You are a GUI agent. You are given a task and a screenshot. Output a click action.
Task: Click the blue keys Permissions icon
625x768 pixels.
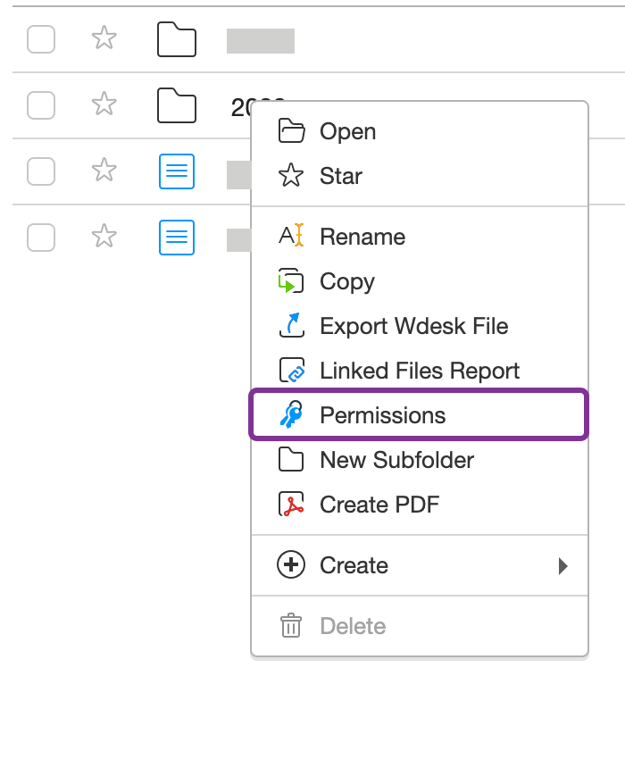coord(291,415)
